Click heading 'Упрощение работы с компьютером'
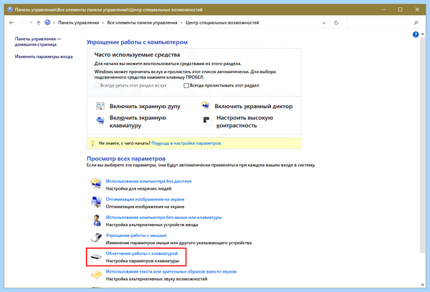Image resolution: width=430 pixels, height=292 pixels. [137, 42]
